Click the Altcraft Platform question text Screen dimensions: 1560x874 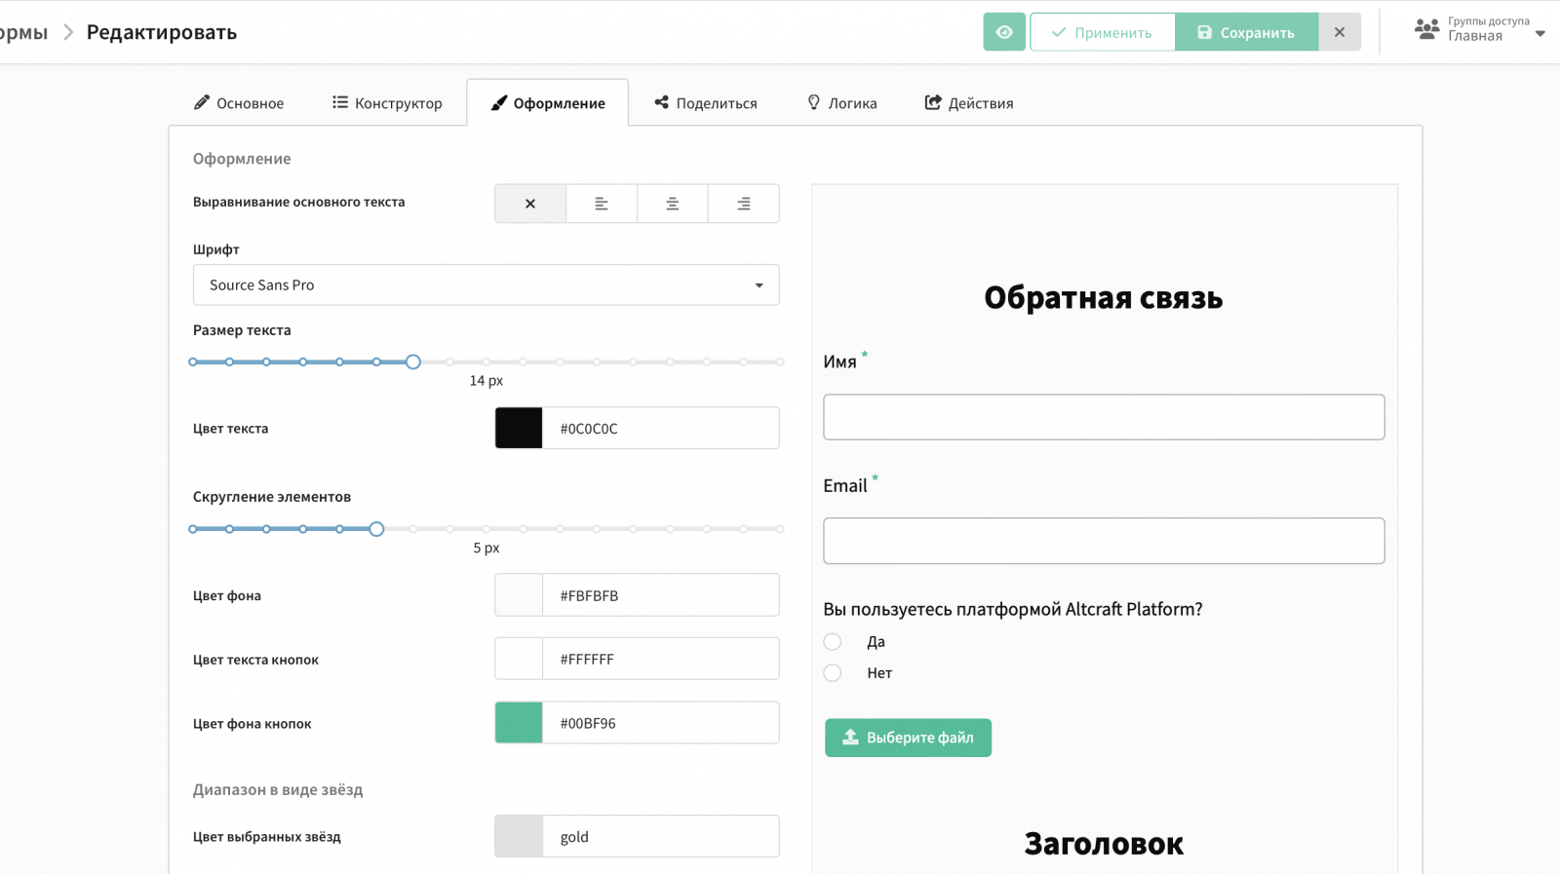pyautogui.click(x=1013, y=610)
